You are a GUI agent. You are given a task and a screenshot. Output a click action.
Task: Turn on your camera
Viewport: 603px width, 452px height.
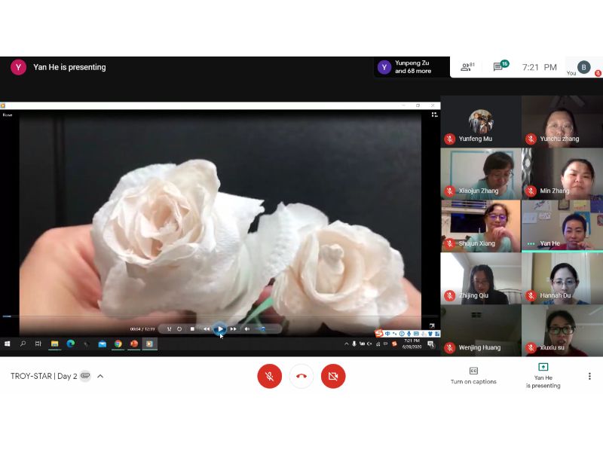333,376
